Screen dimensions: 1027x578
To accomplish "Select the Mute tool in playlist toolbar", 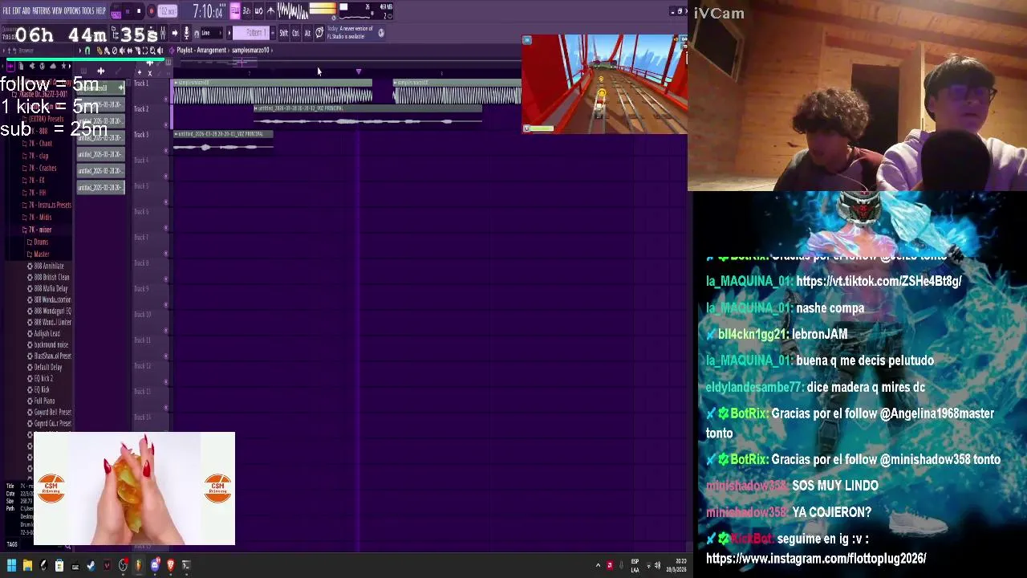I will coord(122,50).
